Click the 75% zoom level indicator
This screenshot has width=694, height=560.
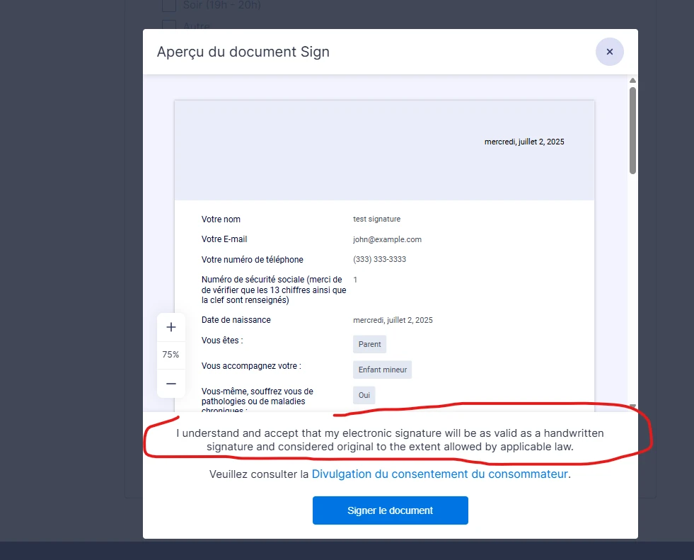click(x=170, y=354)
